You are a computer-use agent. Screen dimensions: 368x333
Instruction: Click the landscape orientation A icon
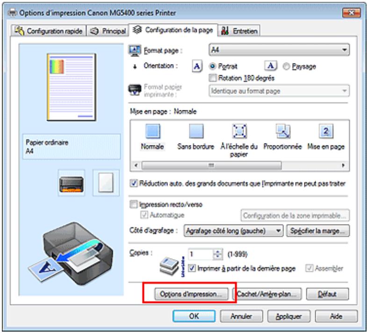point(271,66)
